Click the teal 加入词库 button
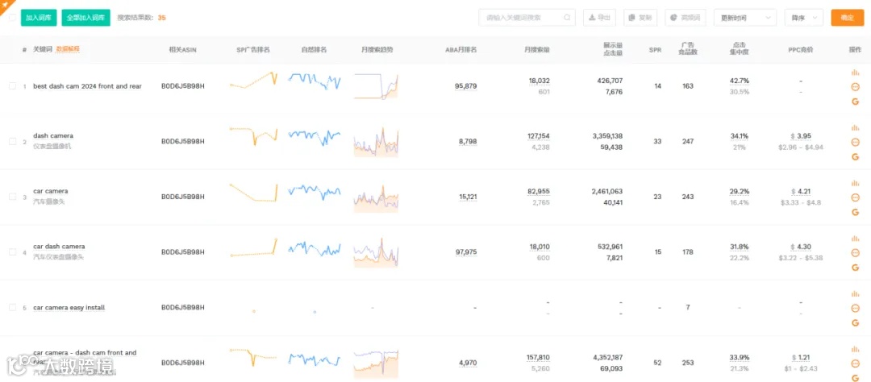 pos(39,17)
